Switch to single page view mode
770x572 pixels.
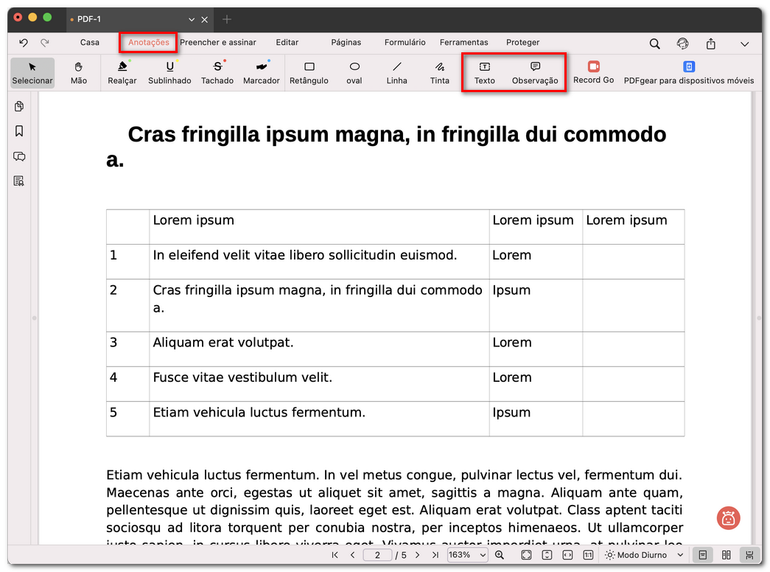click(703, 555)
